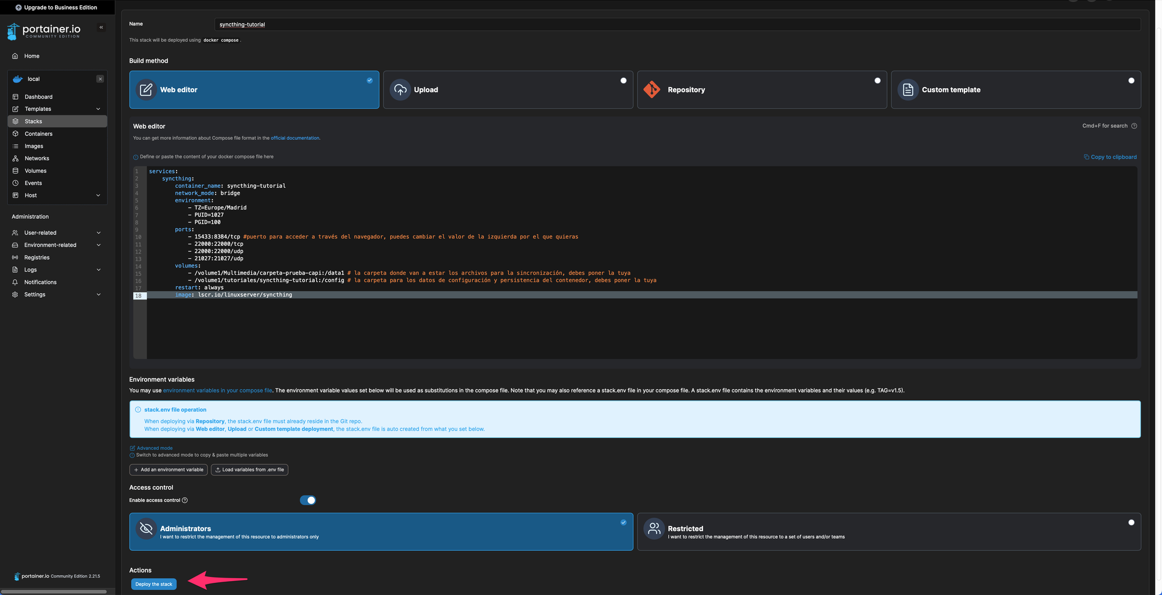Open the Stacks section
Screen dimensions: 1162x595
tap(57, 121)
